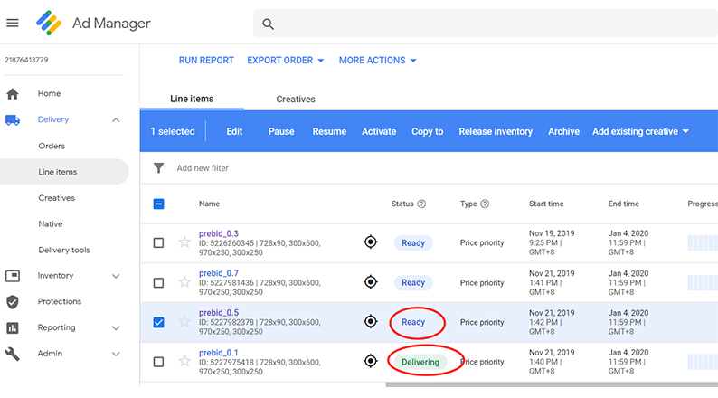Click Resume in the selection bar
The width and height of the screenshot is (718, 398).
click(329, 131)
